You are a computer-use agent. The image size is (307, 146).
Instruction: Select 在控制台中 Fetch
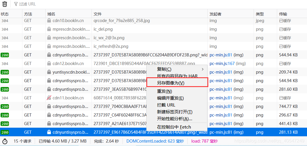pos(177,127)
